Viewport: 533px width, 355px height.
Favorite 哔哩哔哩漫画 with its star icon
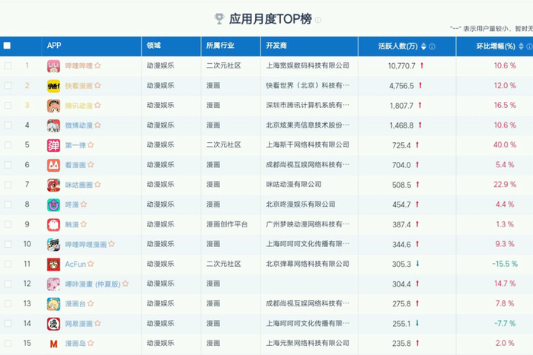111,244
